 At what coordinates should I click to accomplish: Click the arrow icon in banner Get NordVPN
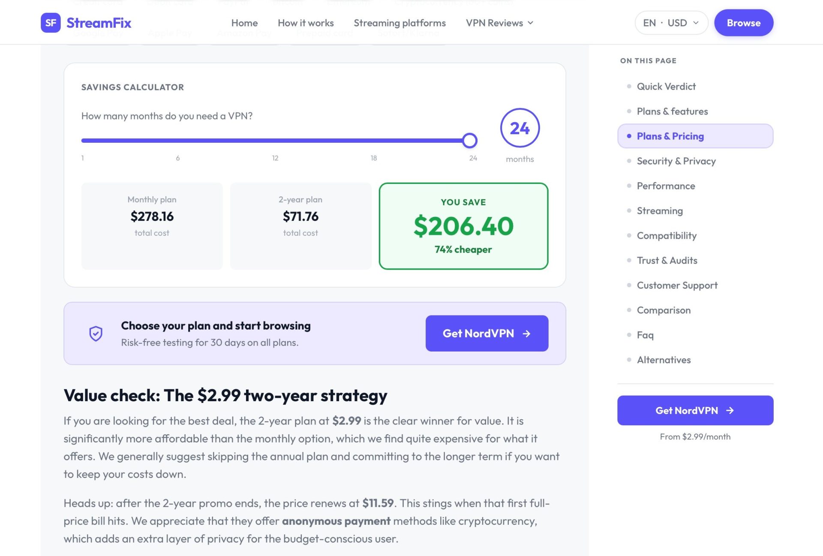(527, 334)
